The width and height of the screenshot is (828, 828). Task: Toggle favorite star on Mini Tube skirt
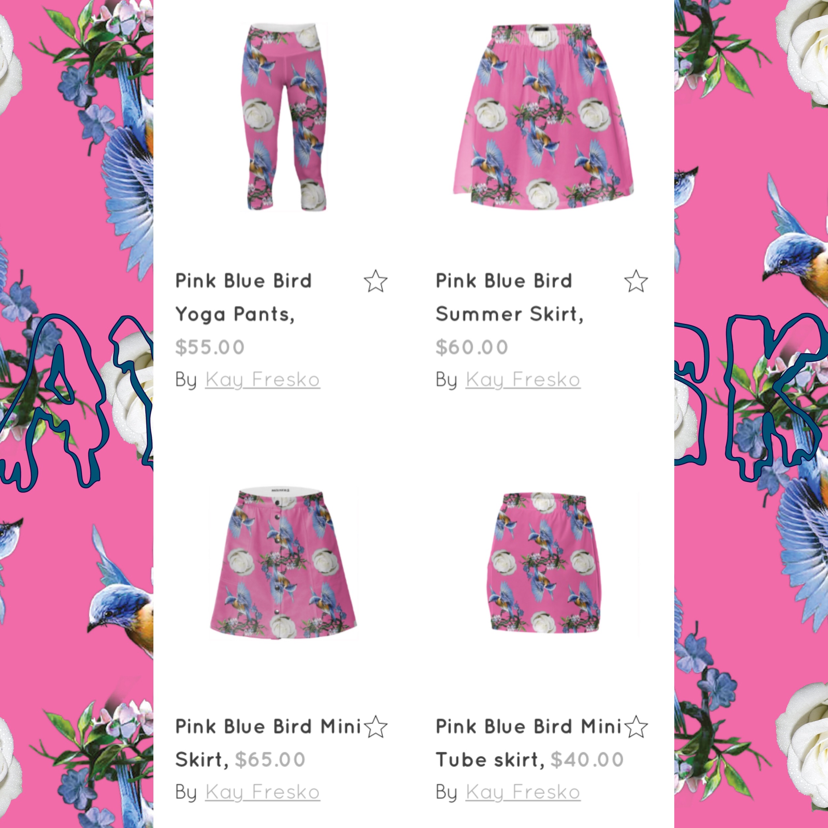636,727
